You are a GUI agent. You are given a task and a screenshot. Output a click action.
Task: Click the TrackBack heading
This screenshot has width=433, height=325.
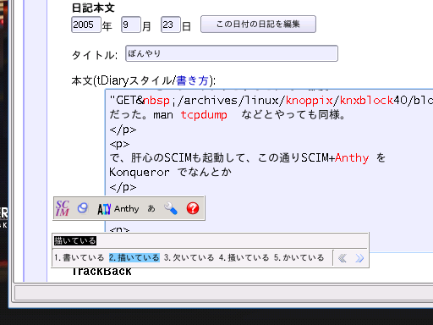101,272
